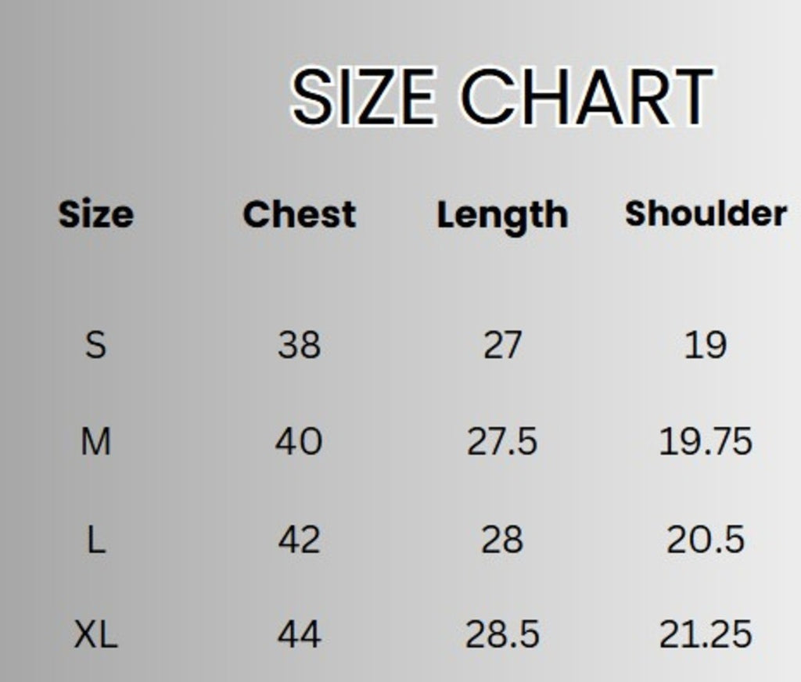The width and height of the screenshot is (801, 682).
Task: Select chest value 40 for size M
Action: [x=299, y=442]
